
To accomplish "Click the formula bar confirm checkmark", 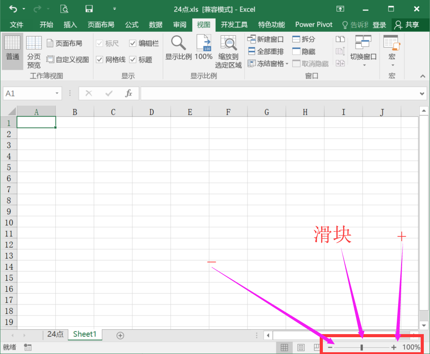I will [109, 93].
